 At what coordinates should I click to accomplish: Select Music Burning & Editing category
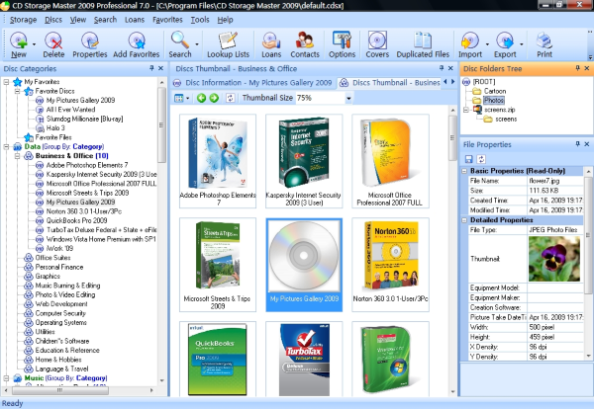click(66, 285)
